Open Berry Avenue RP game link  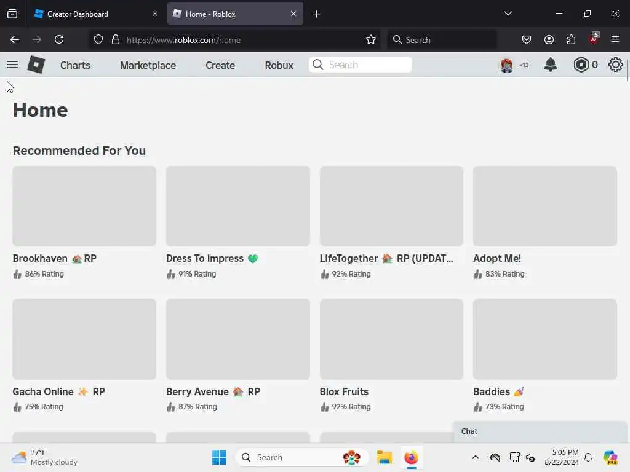pos(213,391)
